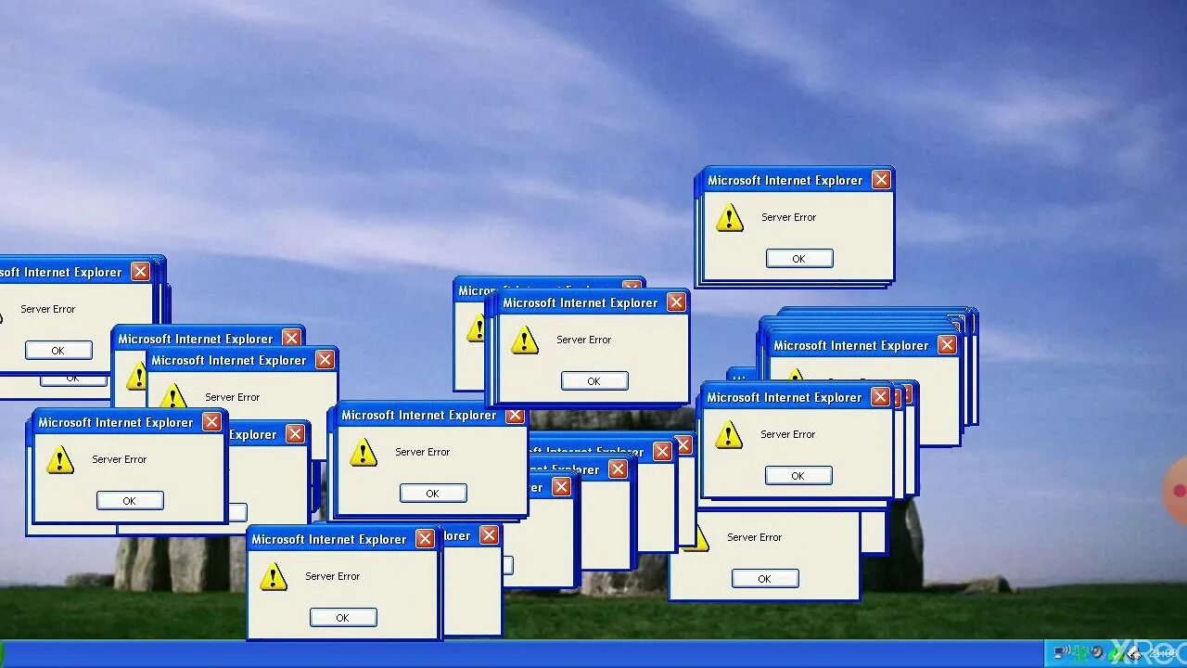1187x668 pixels.
Task: Click OK in dialog cut off at left screen edge
Action: [58, 351]
